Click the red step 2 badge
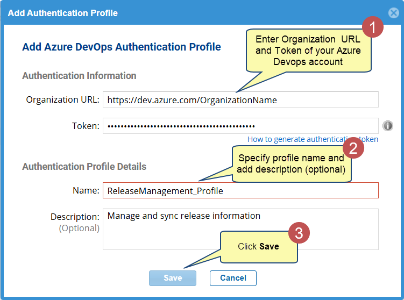The width and height of the screenshot is (404, 300). pyautogui.click(x=353, y=147)
